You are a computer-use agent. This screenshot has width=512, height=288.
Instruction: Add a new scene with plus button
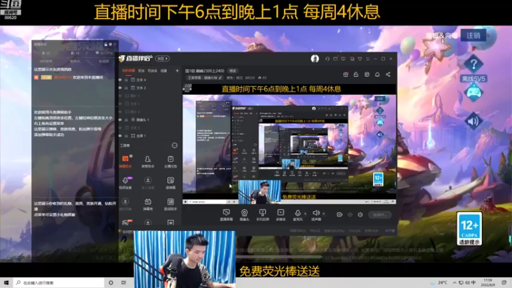pos(177,70)
